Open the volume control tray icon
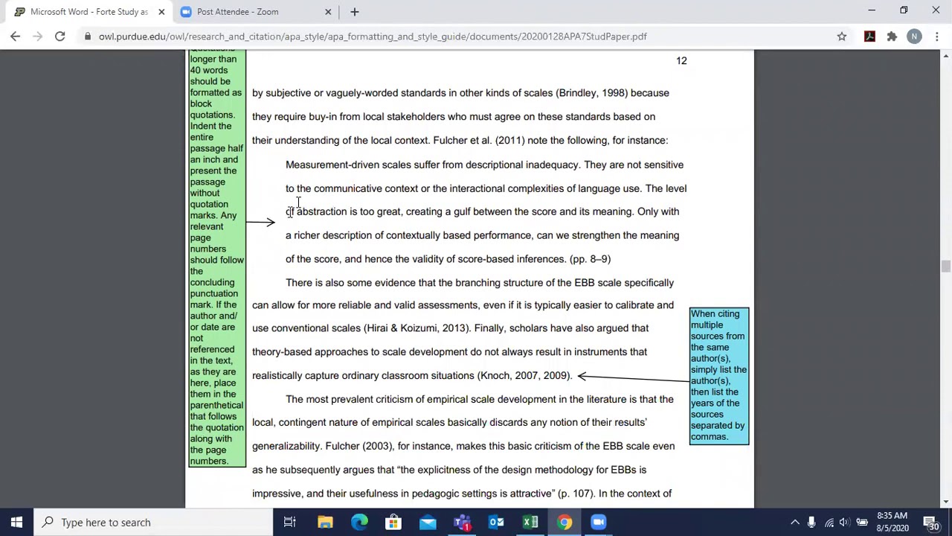The image size is (952, 536). tap(845, 522)
